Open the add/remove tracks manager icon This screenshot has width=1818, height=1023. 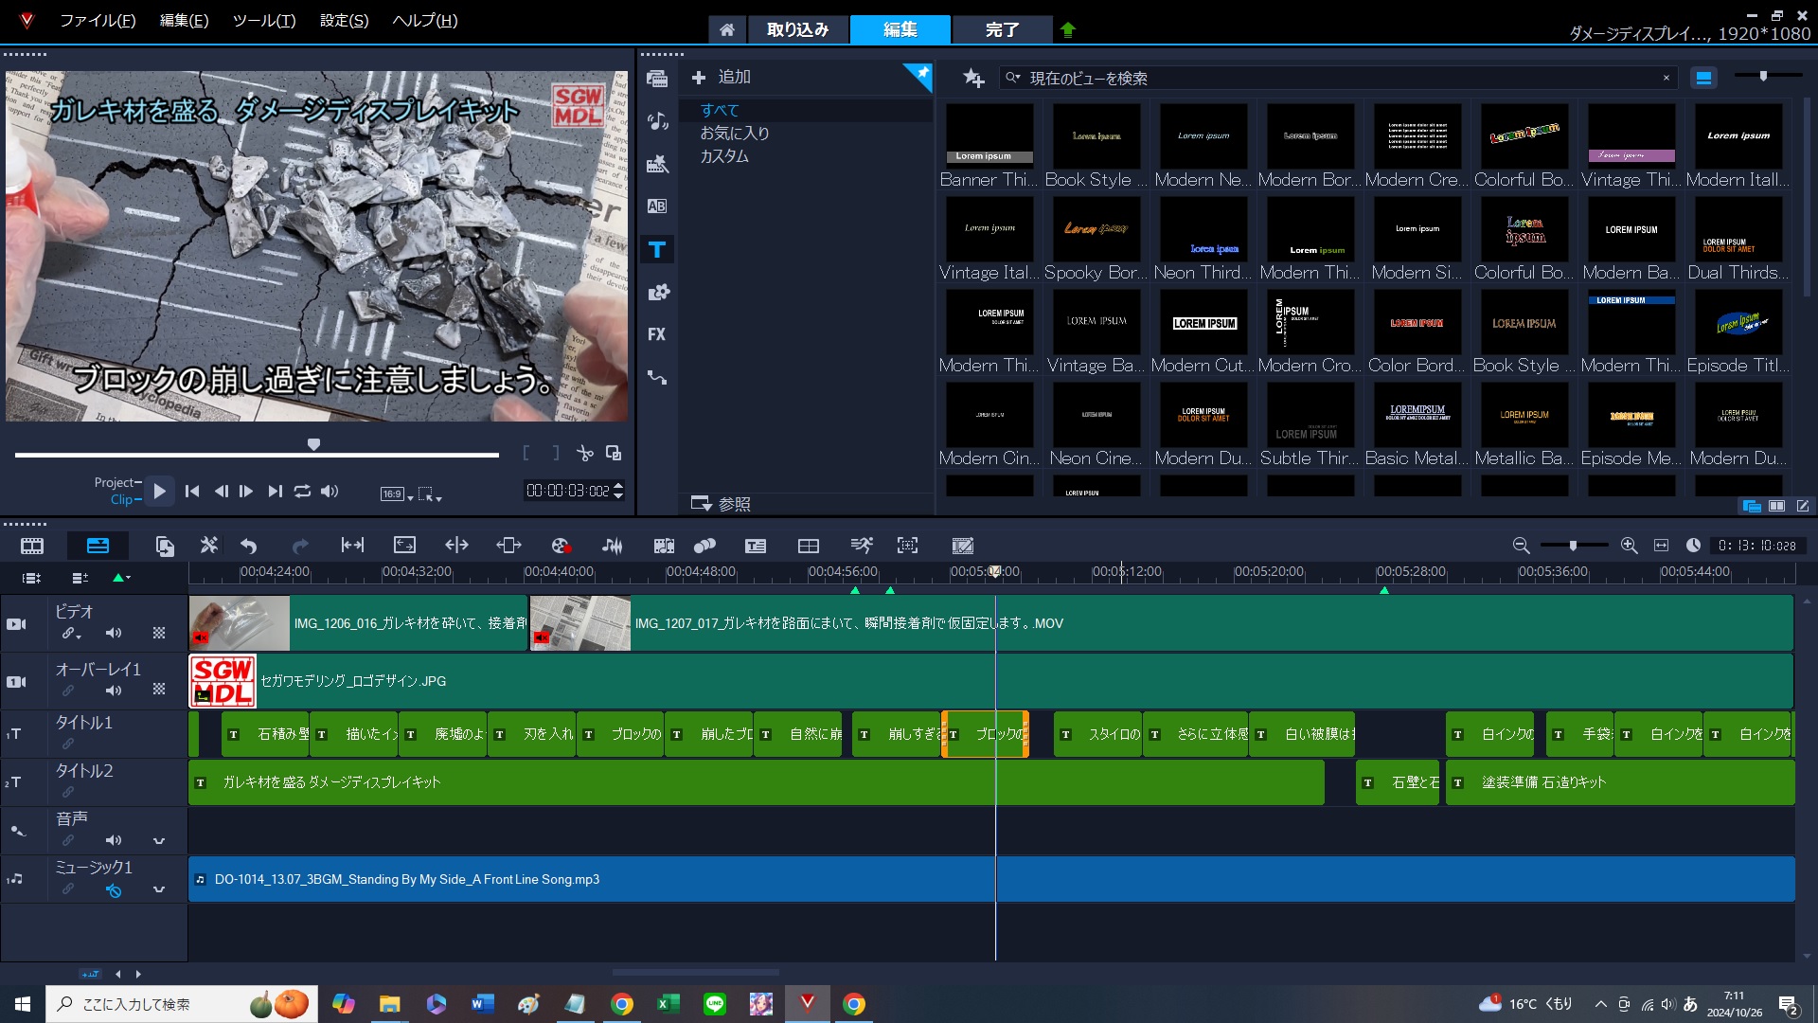(80, 578)
